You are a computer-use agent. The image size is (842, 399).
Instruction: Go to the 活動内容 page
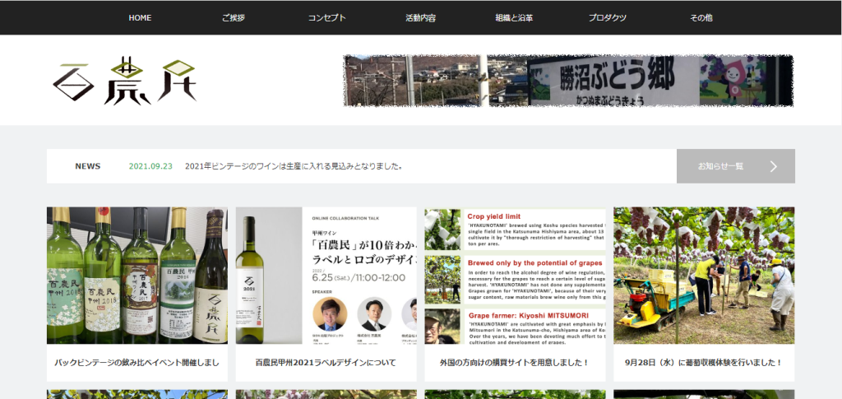click(420, 18)
